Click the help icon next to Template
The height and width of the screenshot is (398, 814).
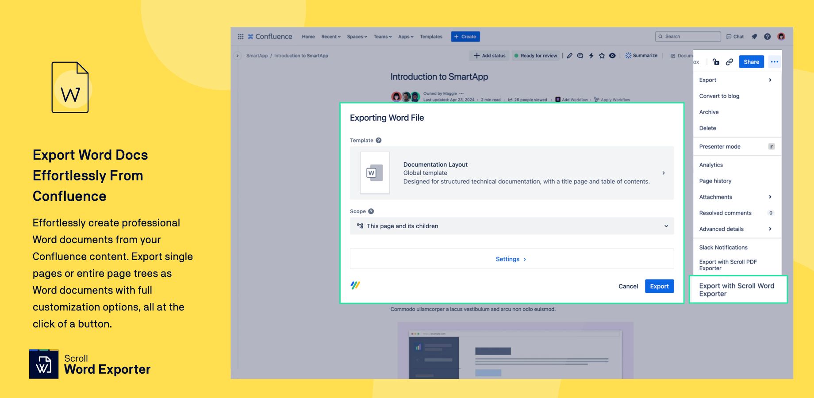coord(379,141)
